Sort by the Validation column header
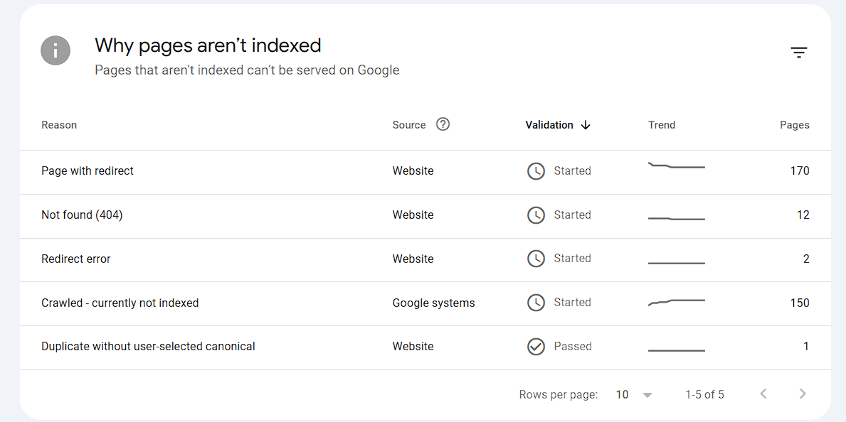 (549, 125)
